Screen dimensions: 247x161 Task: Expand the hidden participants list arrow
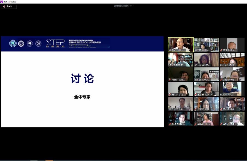coord(133,6)
